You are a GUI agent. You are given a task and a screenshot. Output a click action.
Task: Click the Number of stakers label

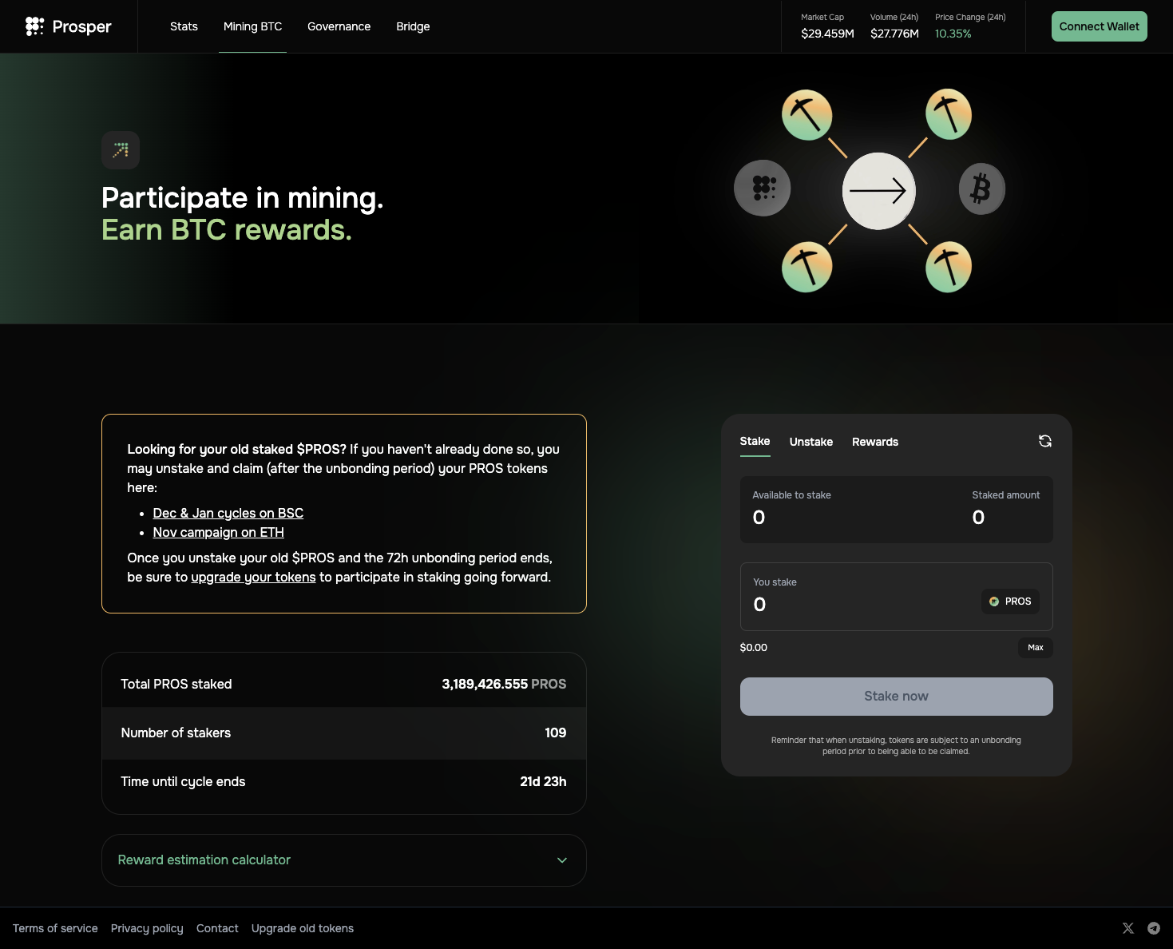coord(176,733)
